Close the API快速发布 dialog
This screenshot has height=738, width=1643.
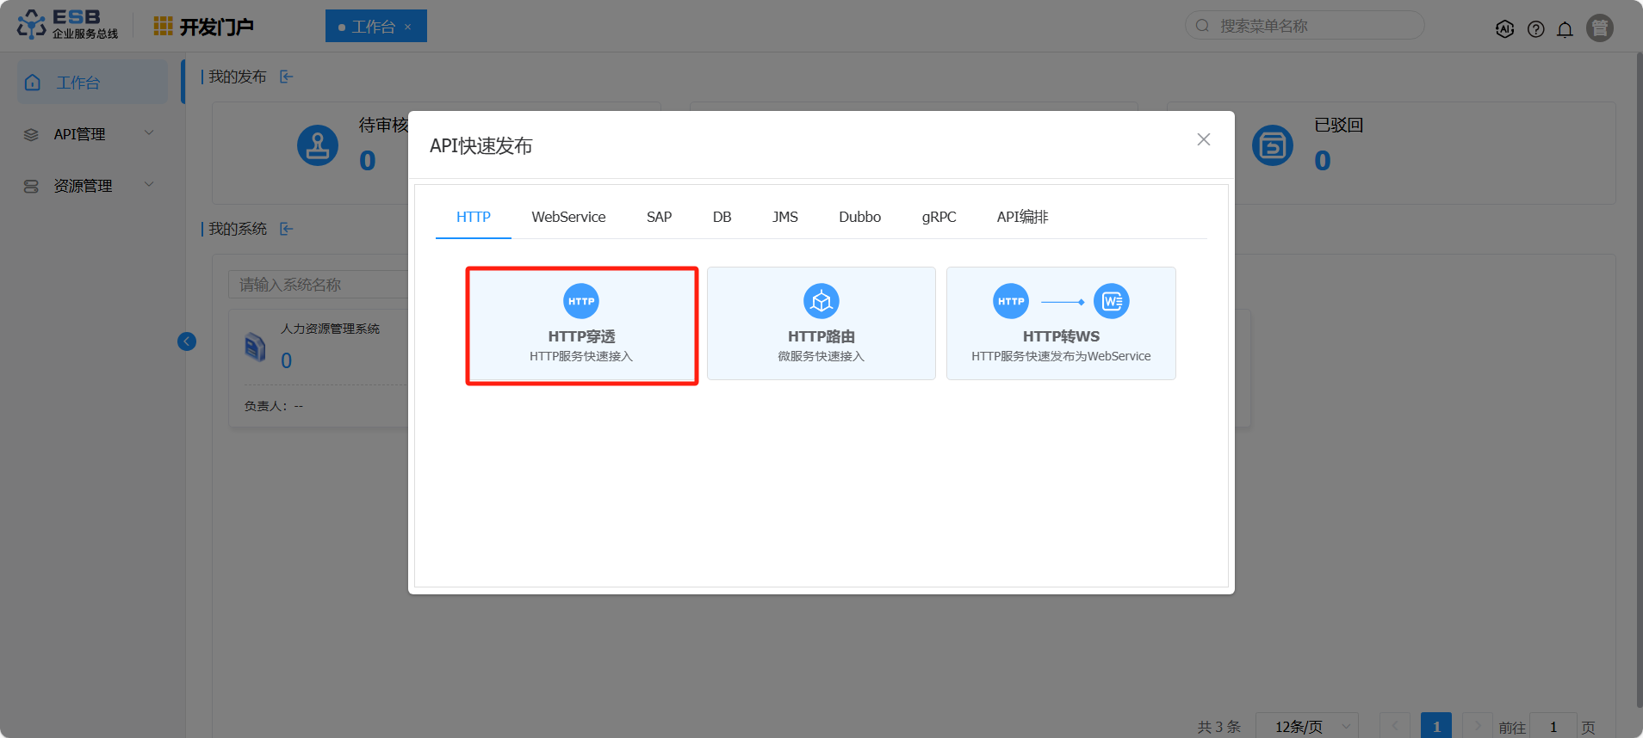[1203, 139]
